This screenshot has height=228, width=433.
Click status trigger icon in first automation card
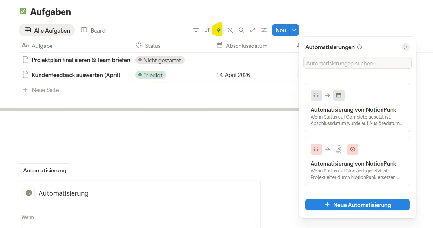(316, 95)
